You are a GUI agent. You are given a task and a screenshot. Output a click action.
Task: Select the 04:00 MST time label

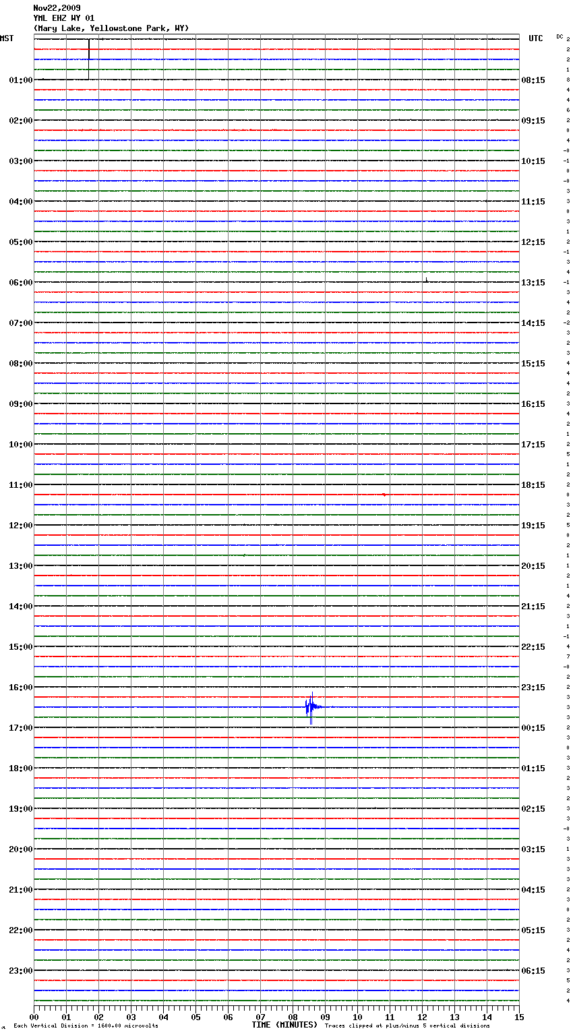click(21, 202)
